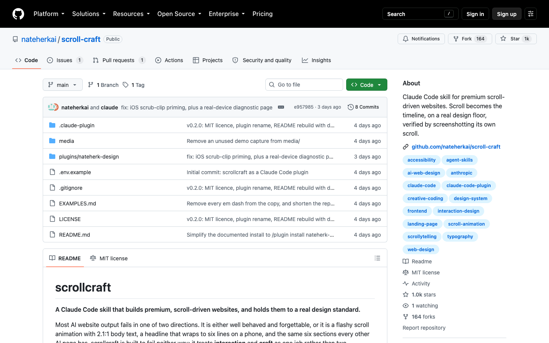The image size is (549, 343).
Task: Open commit hash e957985
Action: [x=303, y=107]
